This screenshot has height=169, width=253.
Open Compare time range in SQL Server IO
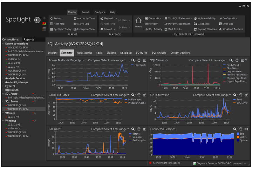click(208, 60)
